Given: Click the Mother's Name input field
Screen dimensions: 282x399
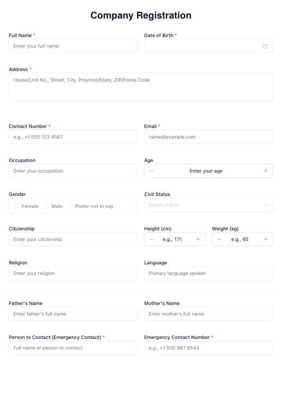Looking at the screenshot, I should click(x=208, y=314).
